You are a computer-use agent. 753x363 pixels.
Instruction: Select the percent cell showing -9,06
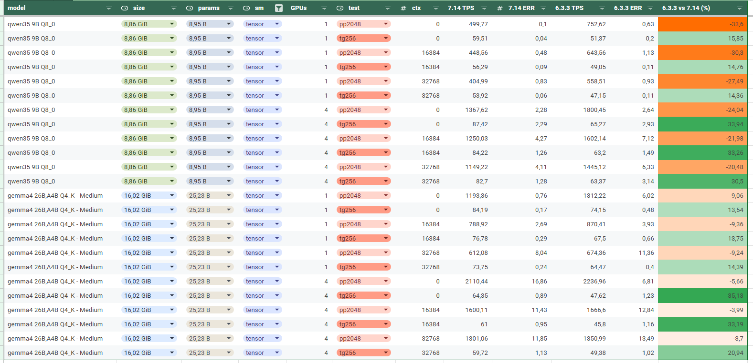[702, 195]
